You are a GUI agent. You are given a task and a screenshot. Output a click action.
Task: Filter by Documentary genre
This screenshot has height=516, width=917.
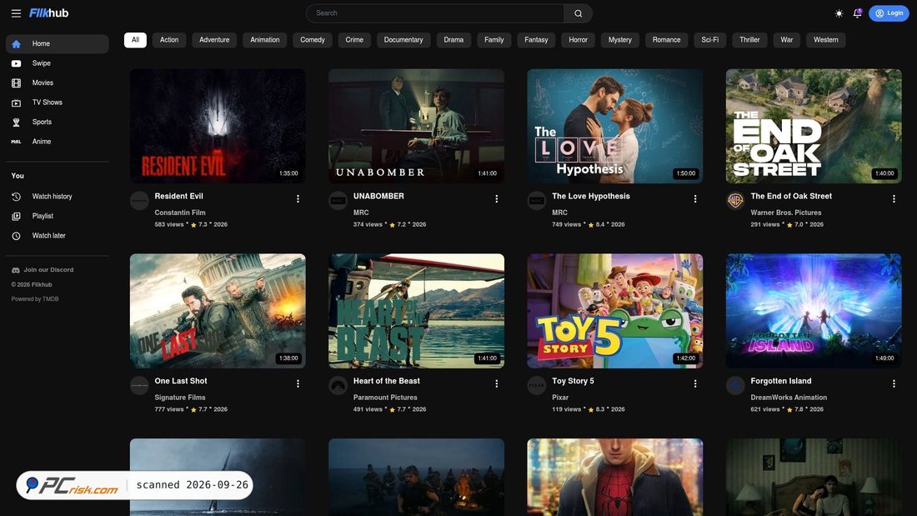403,40
